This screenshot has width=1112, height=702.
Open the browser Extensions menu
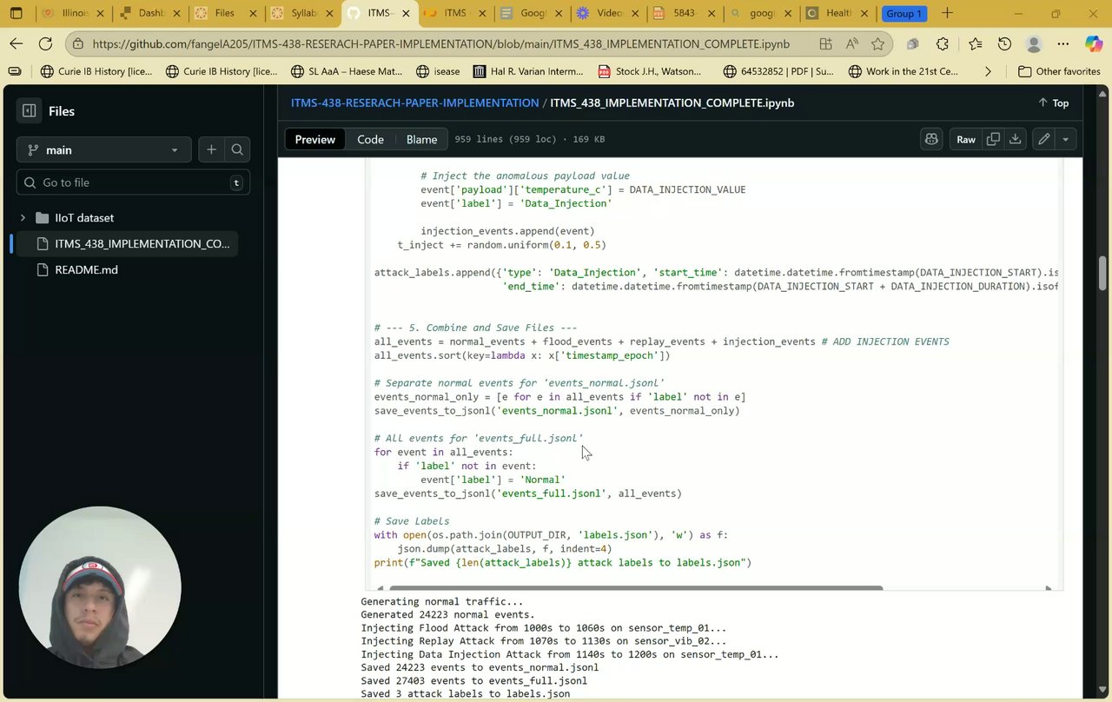[x=943, y=43]
